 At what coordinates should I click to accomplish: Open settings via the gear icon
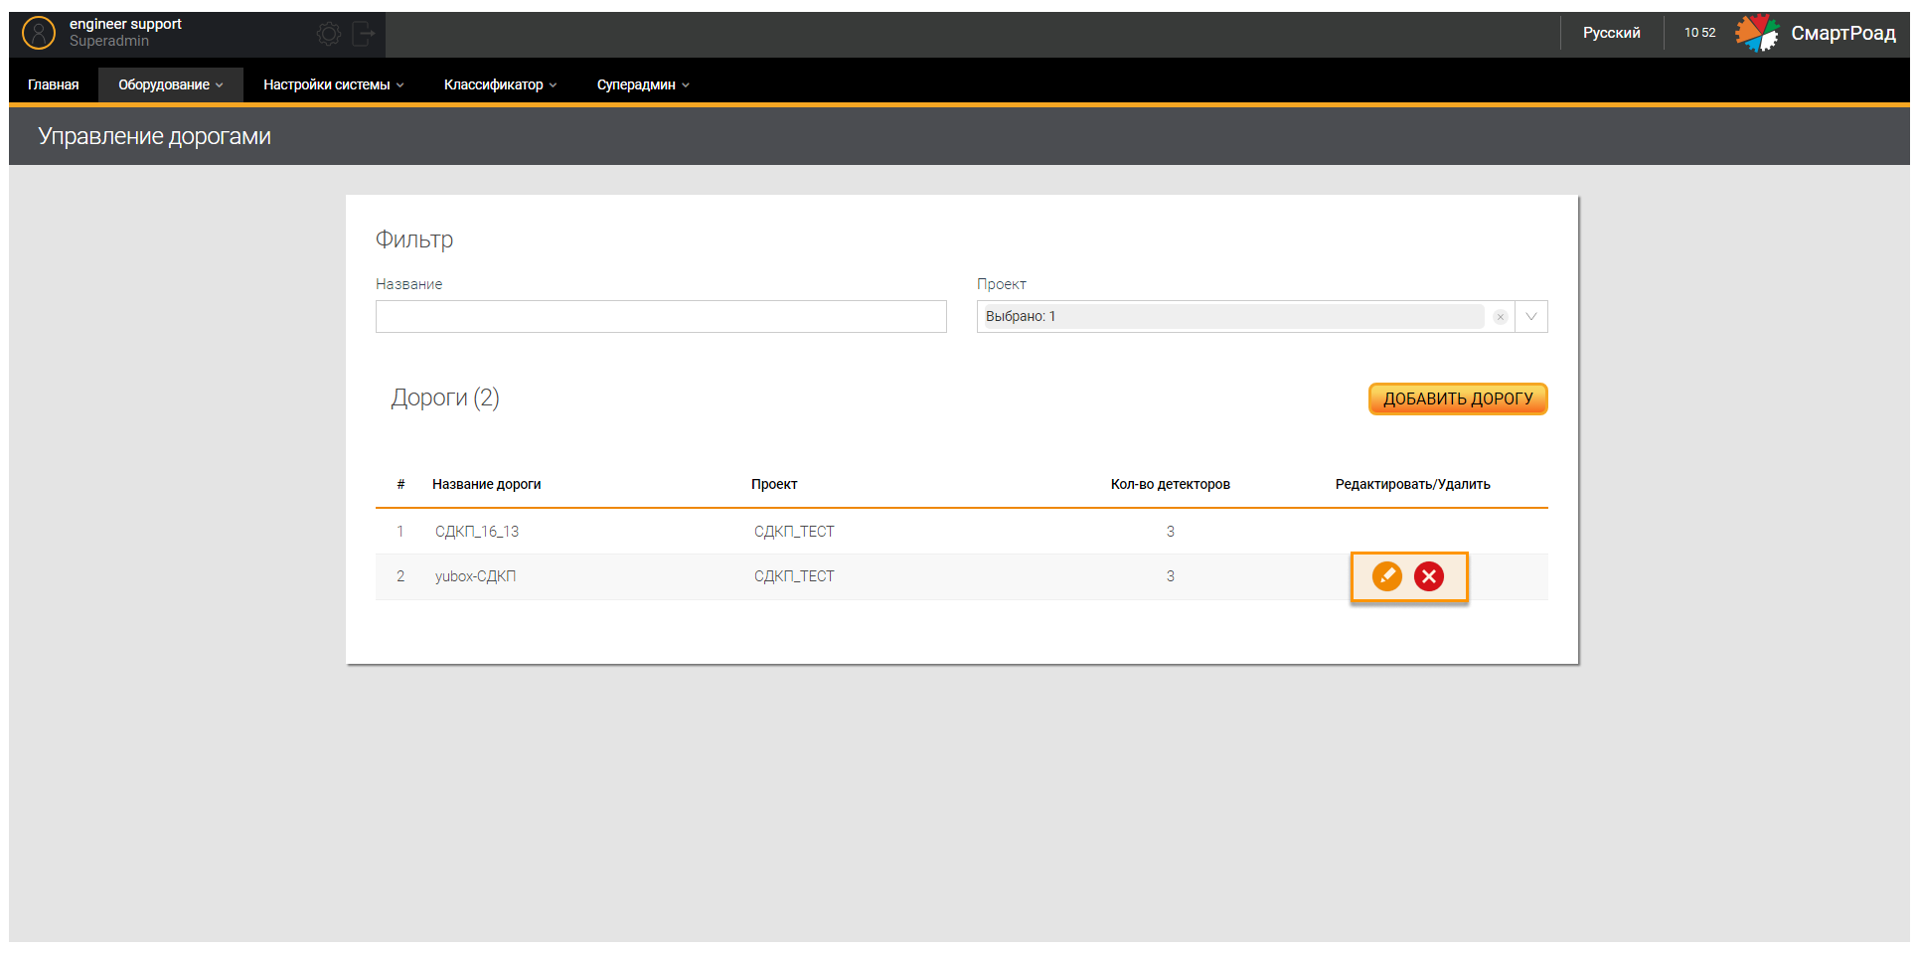point(329,34)
